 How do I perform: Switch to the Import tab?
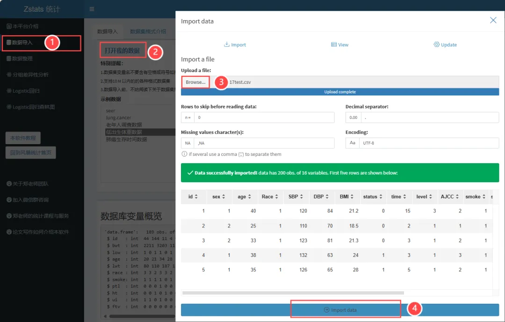click(x=235, y=44)
